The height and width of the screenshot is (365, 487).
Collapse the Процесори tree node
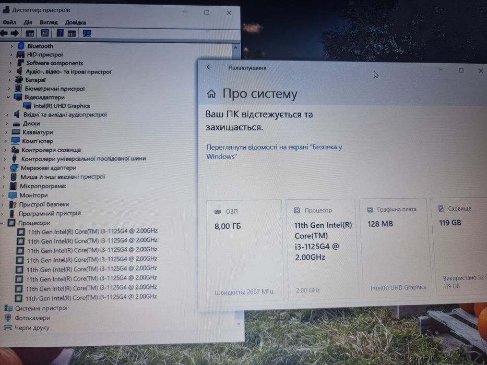tap(2, 223)
